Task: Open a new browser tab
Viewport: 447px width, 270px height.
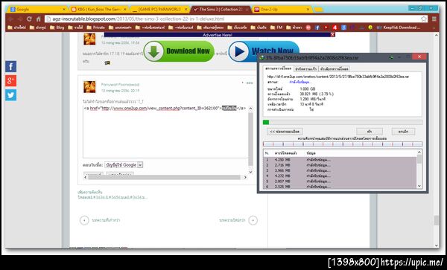Action: pos(318,10)
